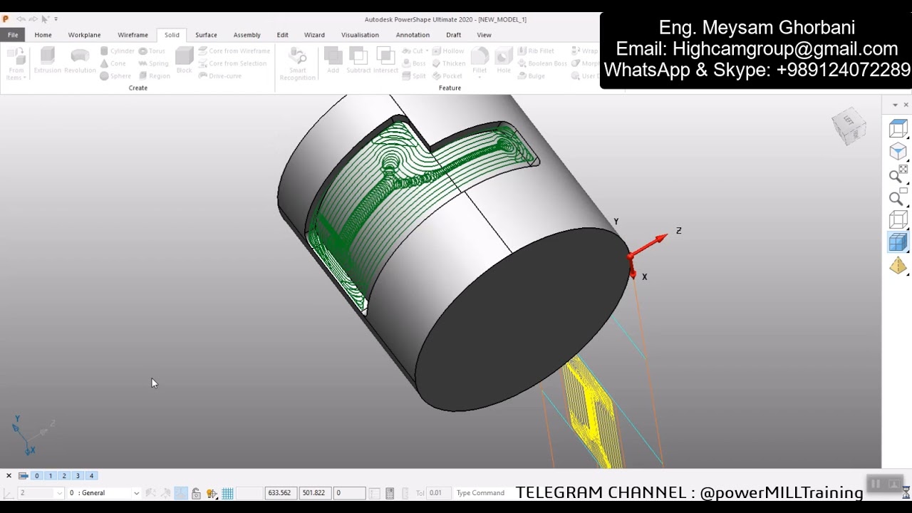Open the quick access toolbar dropdown arrow
912x513 pixels.
(56, 19)
